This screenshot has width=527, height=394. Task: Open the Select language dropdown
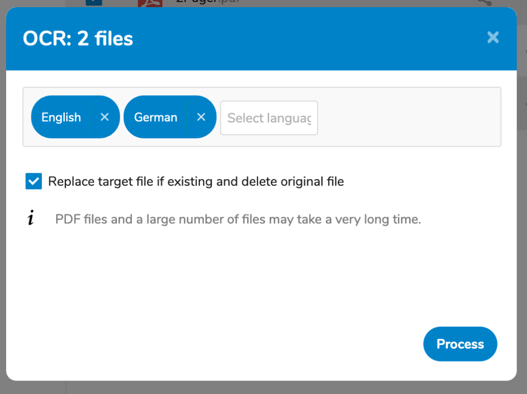tap(269, 118)
